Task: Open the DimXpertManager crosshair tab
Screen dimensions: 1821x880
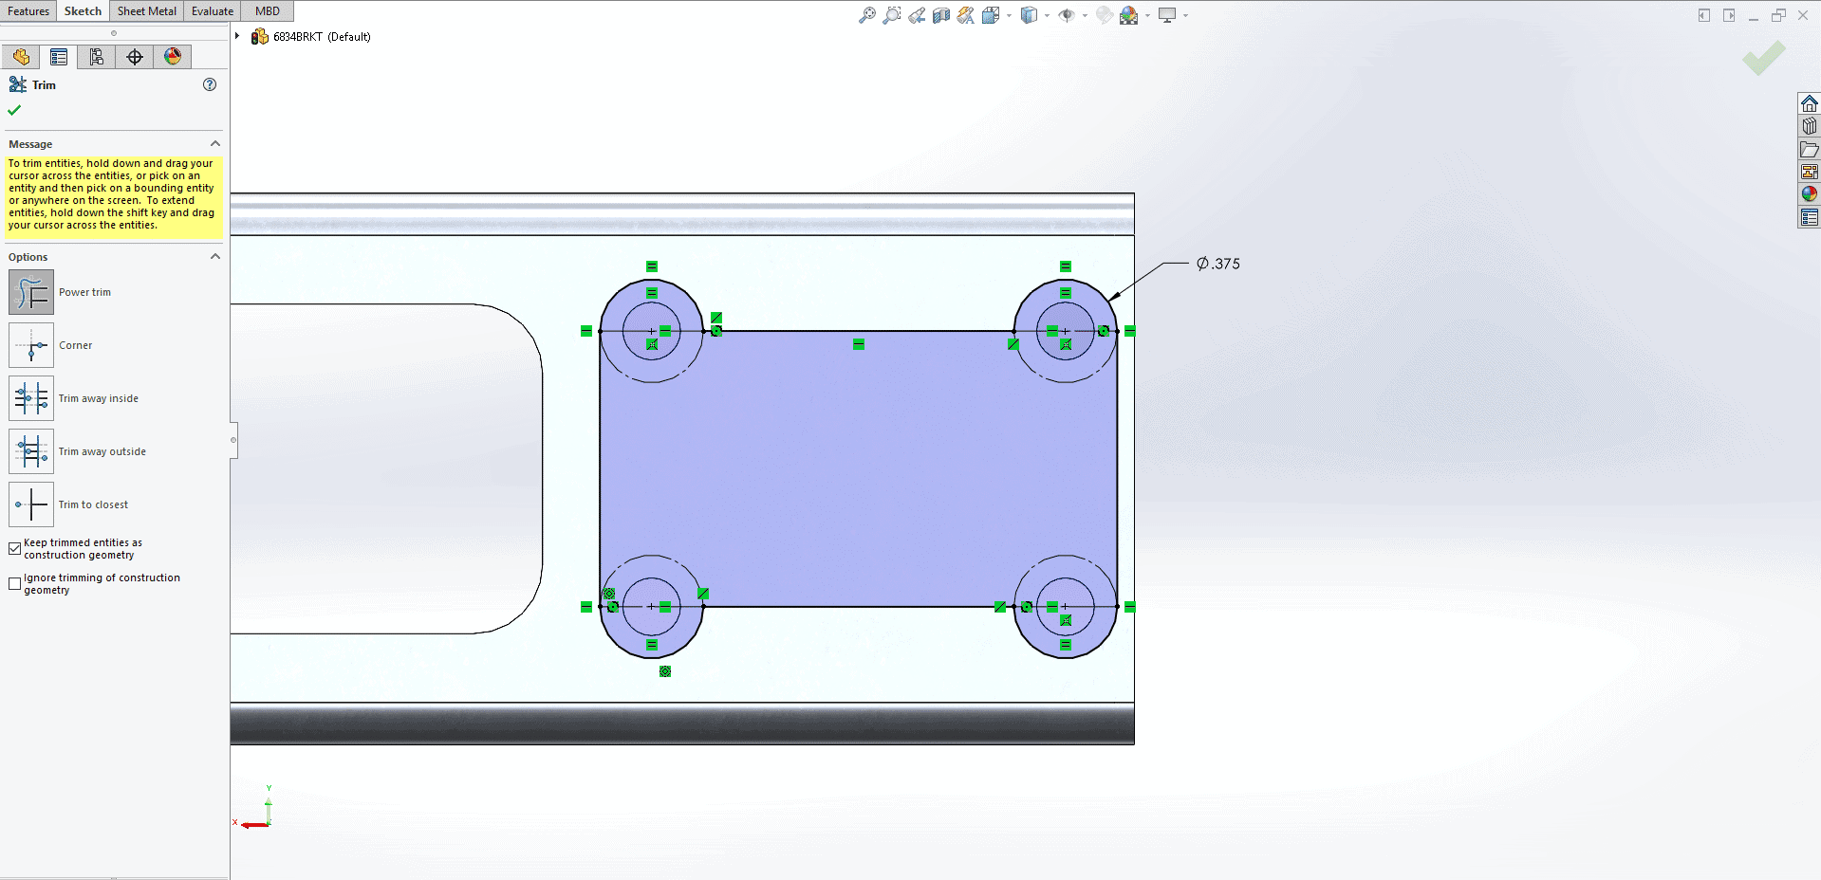Action: 135,57
